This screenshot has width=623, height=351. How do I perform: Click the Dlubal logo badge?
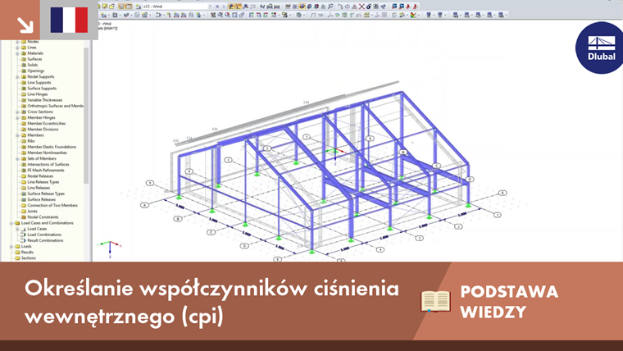[600, 48]
